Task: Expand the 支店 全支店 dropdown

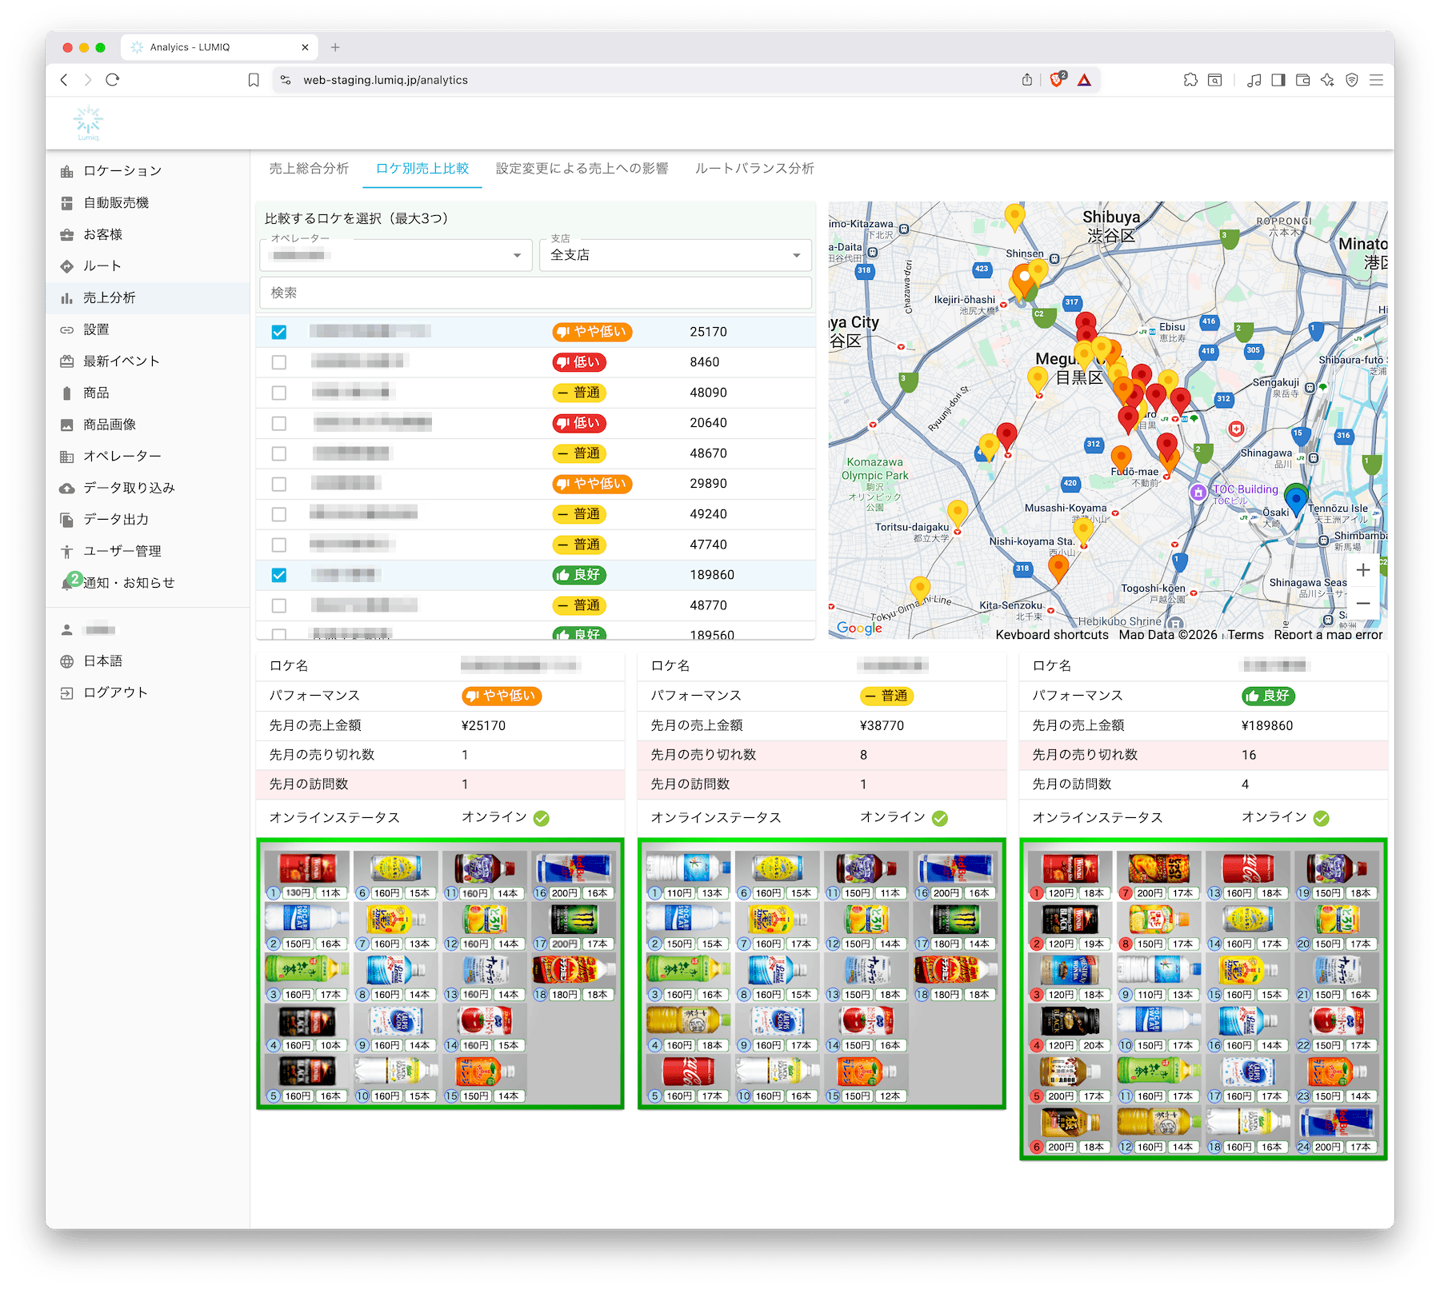Action: pos(675,255)
